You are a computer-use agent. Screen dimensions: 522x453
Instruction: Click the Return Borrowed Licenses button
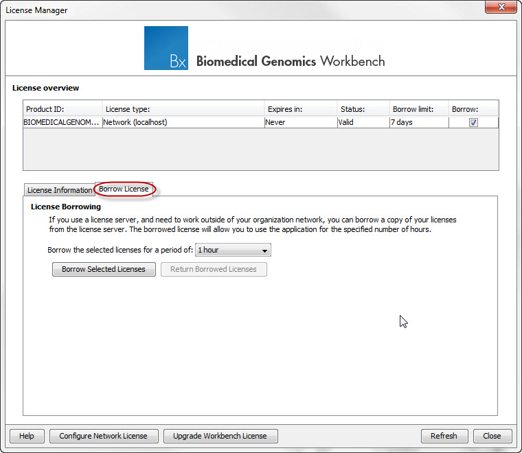tap(214, 270)
